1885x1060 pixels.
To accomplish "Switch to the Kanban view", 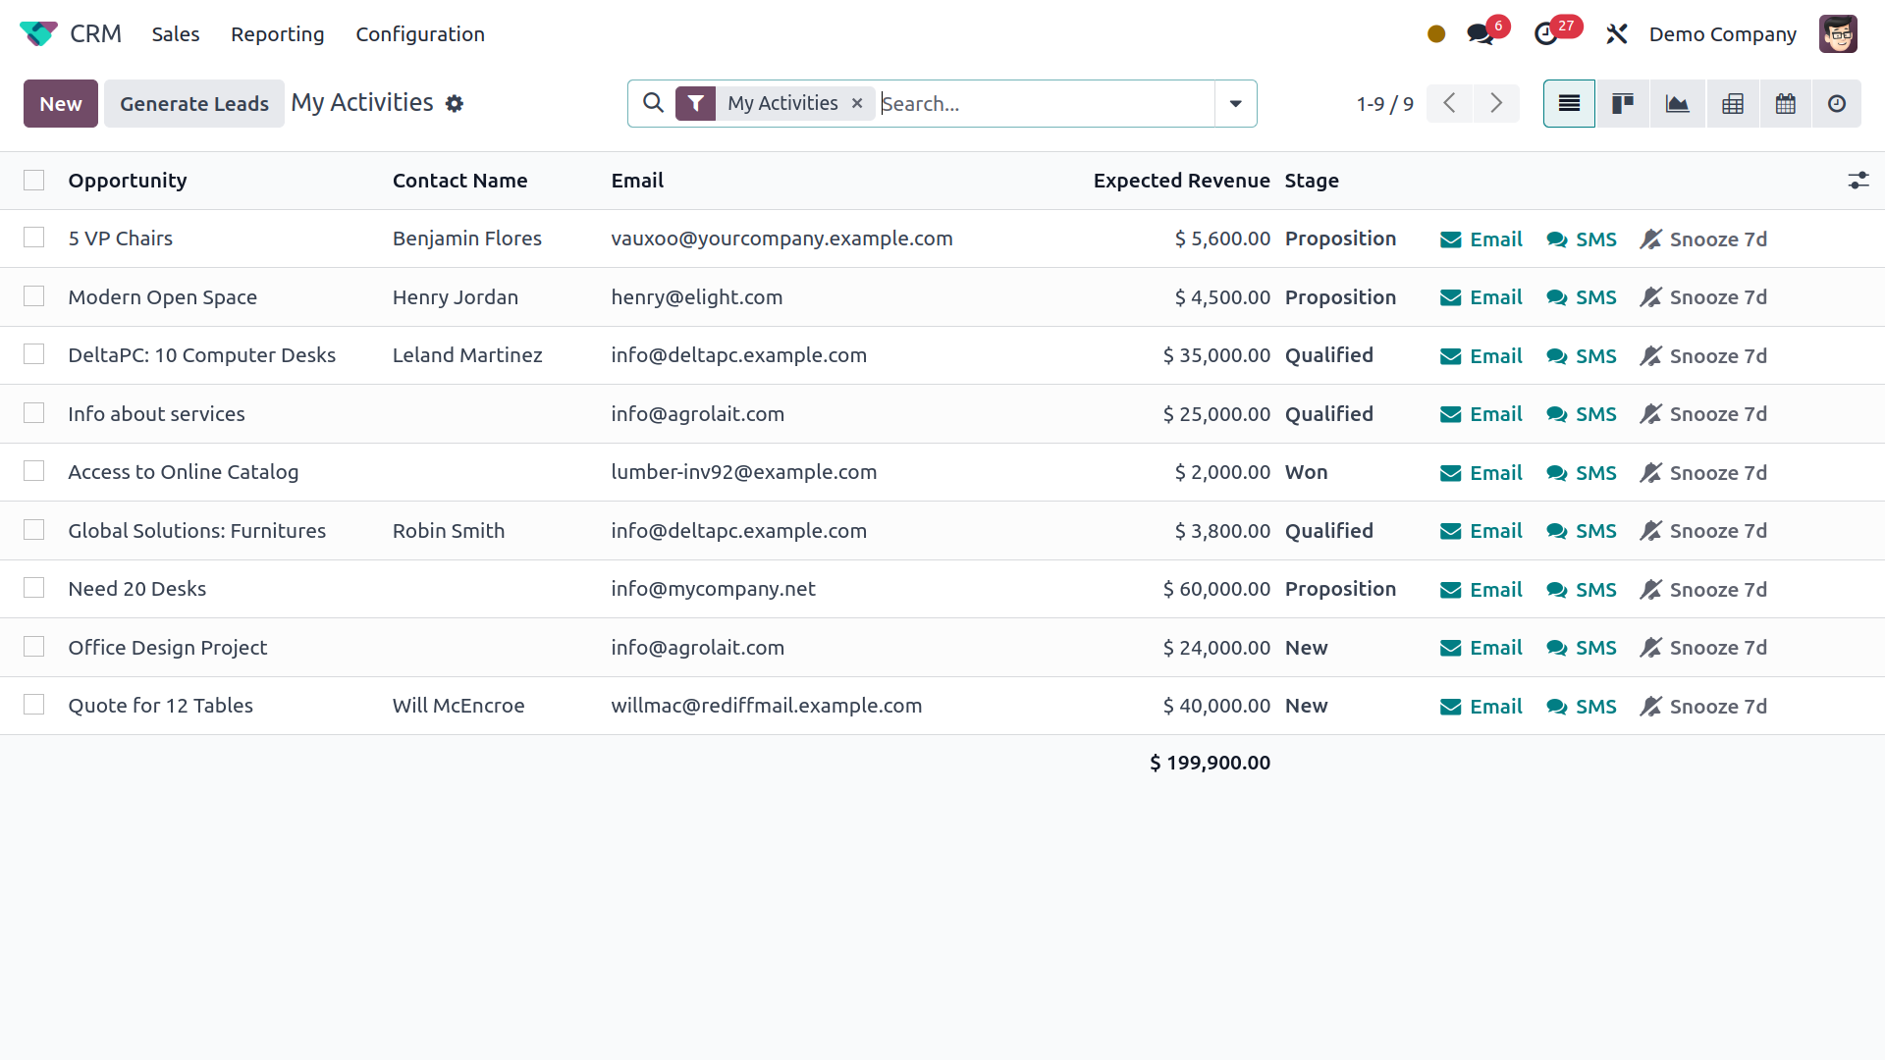I will point(1622,103).
